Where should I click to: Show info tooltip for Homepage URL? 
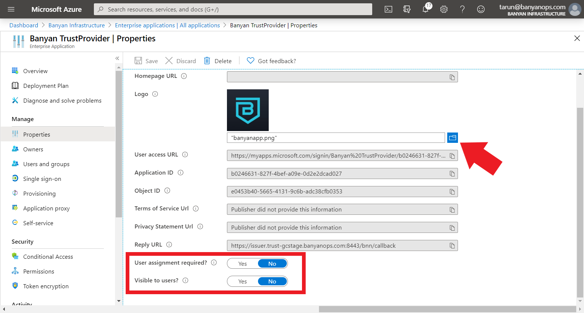coord(184,76)
